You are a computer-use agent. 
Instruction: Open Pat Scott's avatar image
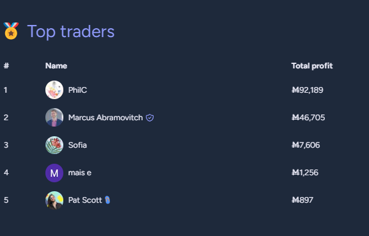[x=54, y=200]
